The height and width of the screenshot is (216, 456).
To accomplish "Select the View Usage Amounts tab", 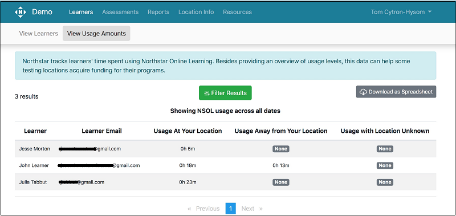I will click(x=96, y=34).
